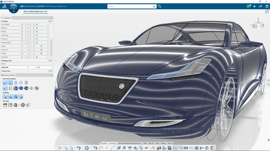Select the Rear Bumper frame row
This screenshot has height=151, width=270.
click(x=6, y=43)
